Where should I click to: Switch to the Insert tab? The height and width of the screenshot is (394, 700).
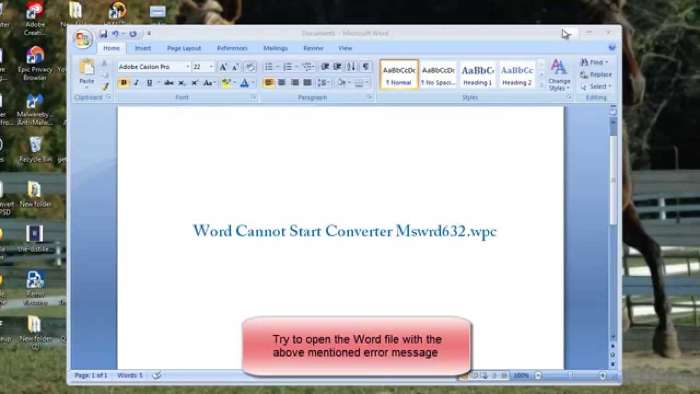[x=143, y=48]
